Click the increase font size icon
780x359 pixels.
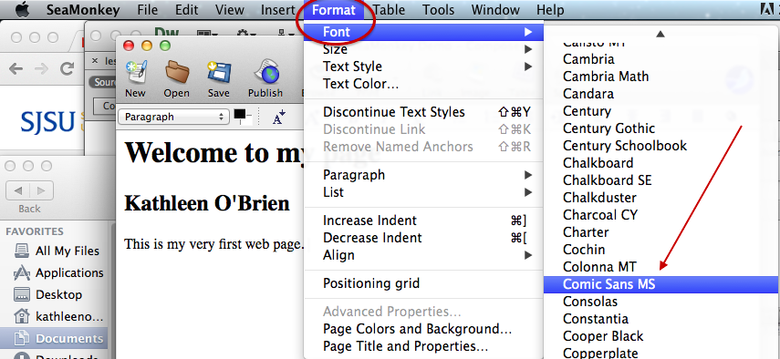coord(279,117)
